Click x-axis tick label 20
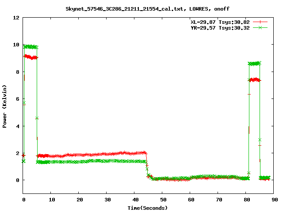The image size is (283, 212). [x=80, y=200]
